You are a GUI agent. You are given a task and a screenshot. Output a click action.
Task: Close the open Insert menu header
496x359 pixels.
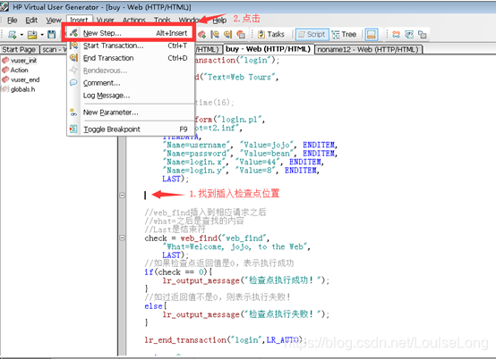pos(79,21)
